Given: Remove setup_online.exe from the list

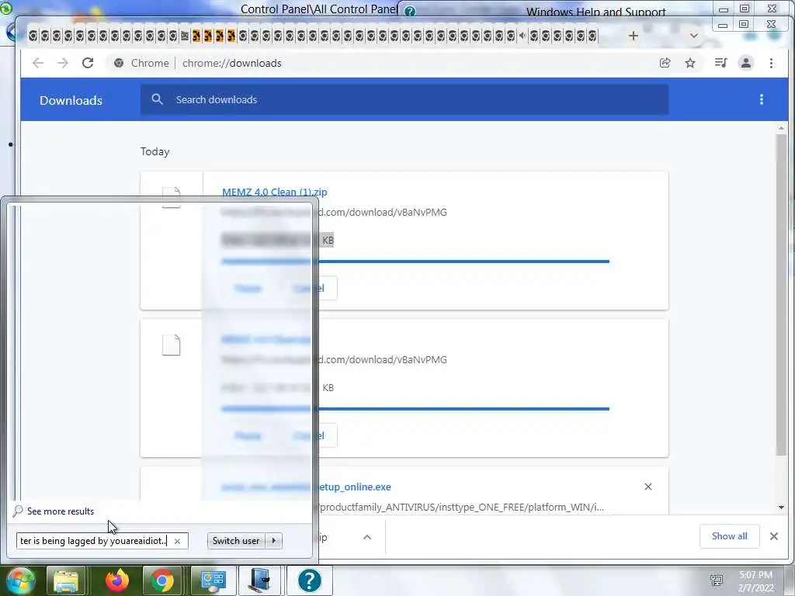Looking at the screenshot, I should [x=648, y=487].
